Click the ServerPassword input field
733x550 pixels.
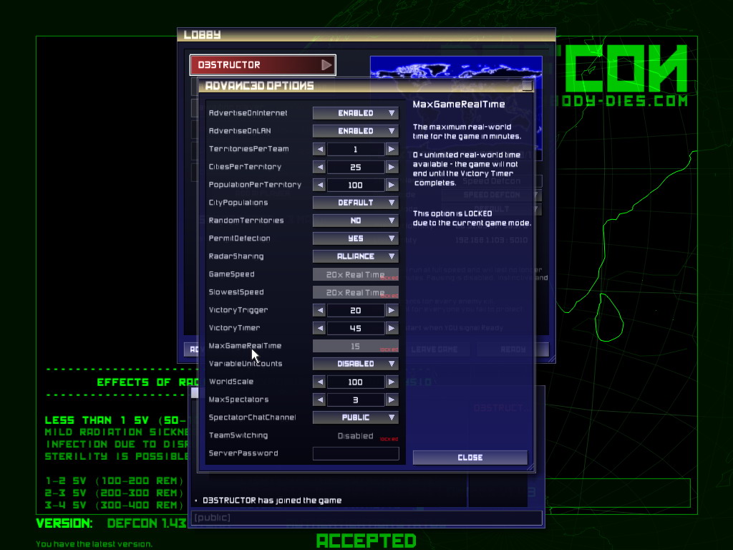click(x=356, y=453)
